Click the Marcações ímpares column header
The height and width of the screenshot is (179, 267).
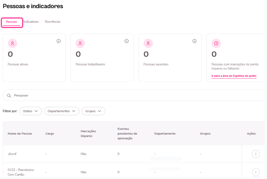(89, 134)
